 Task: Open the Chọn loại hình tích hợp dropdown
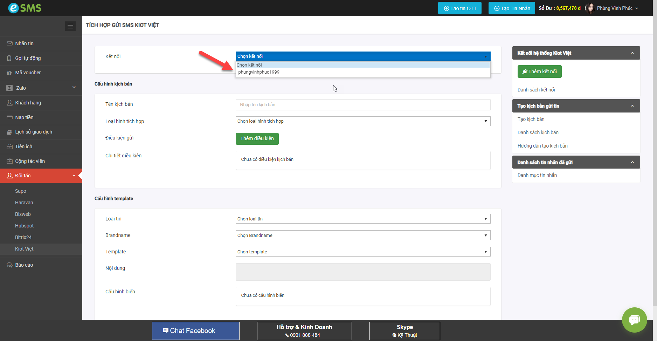click(363, 121)
